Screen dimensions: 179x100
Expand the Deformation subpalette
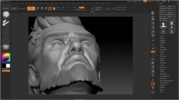click(x=163, y=56)
